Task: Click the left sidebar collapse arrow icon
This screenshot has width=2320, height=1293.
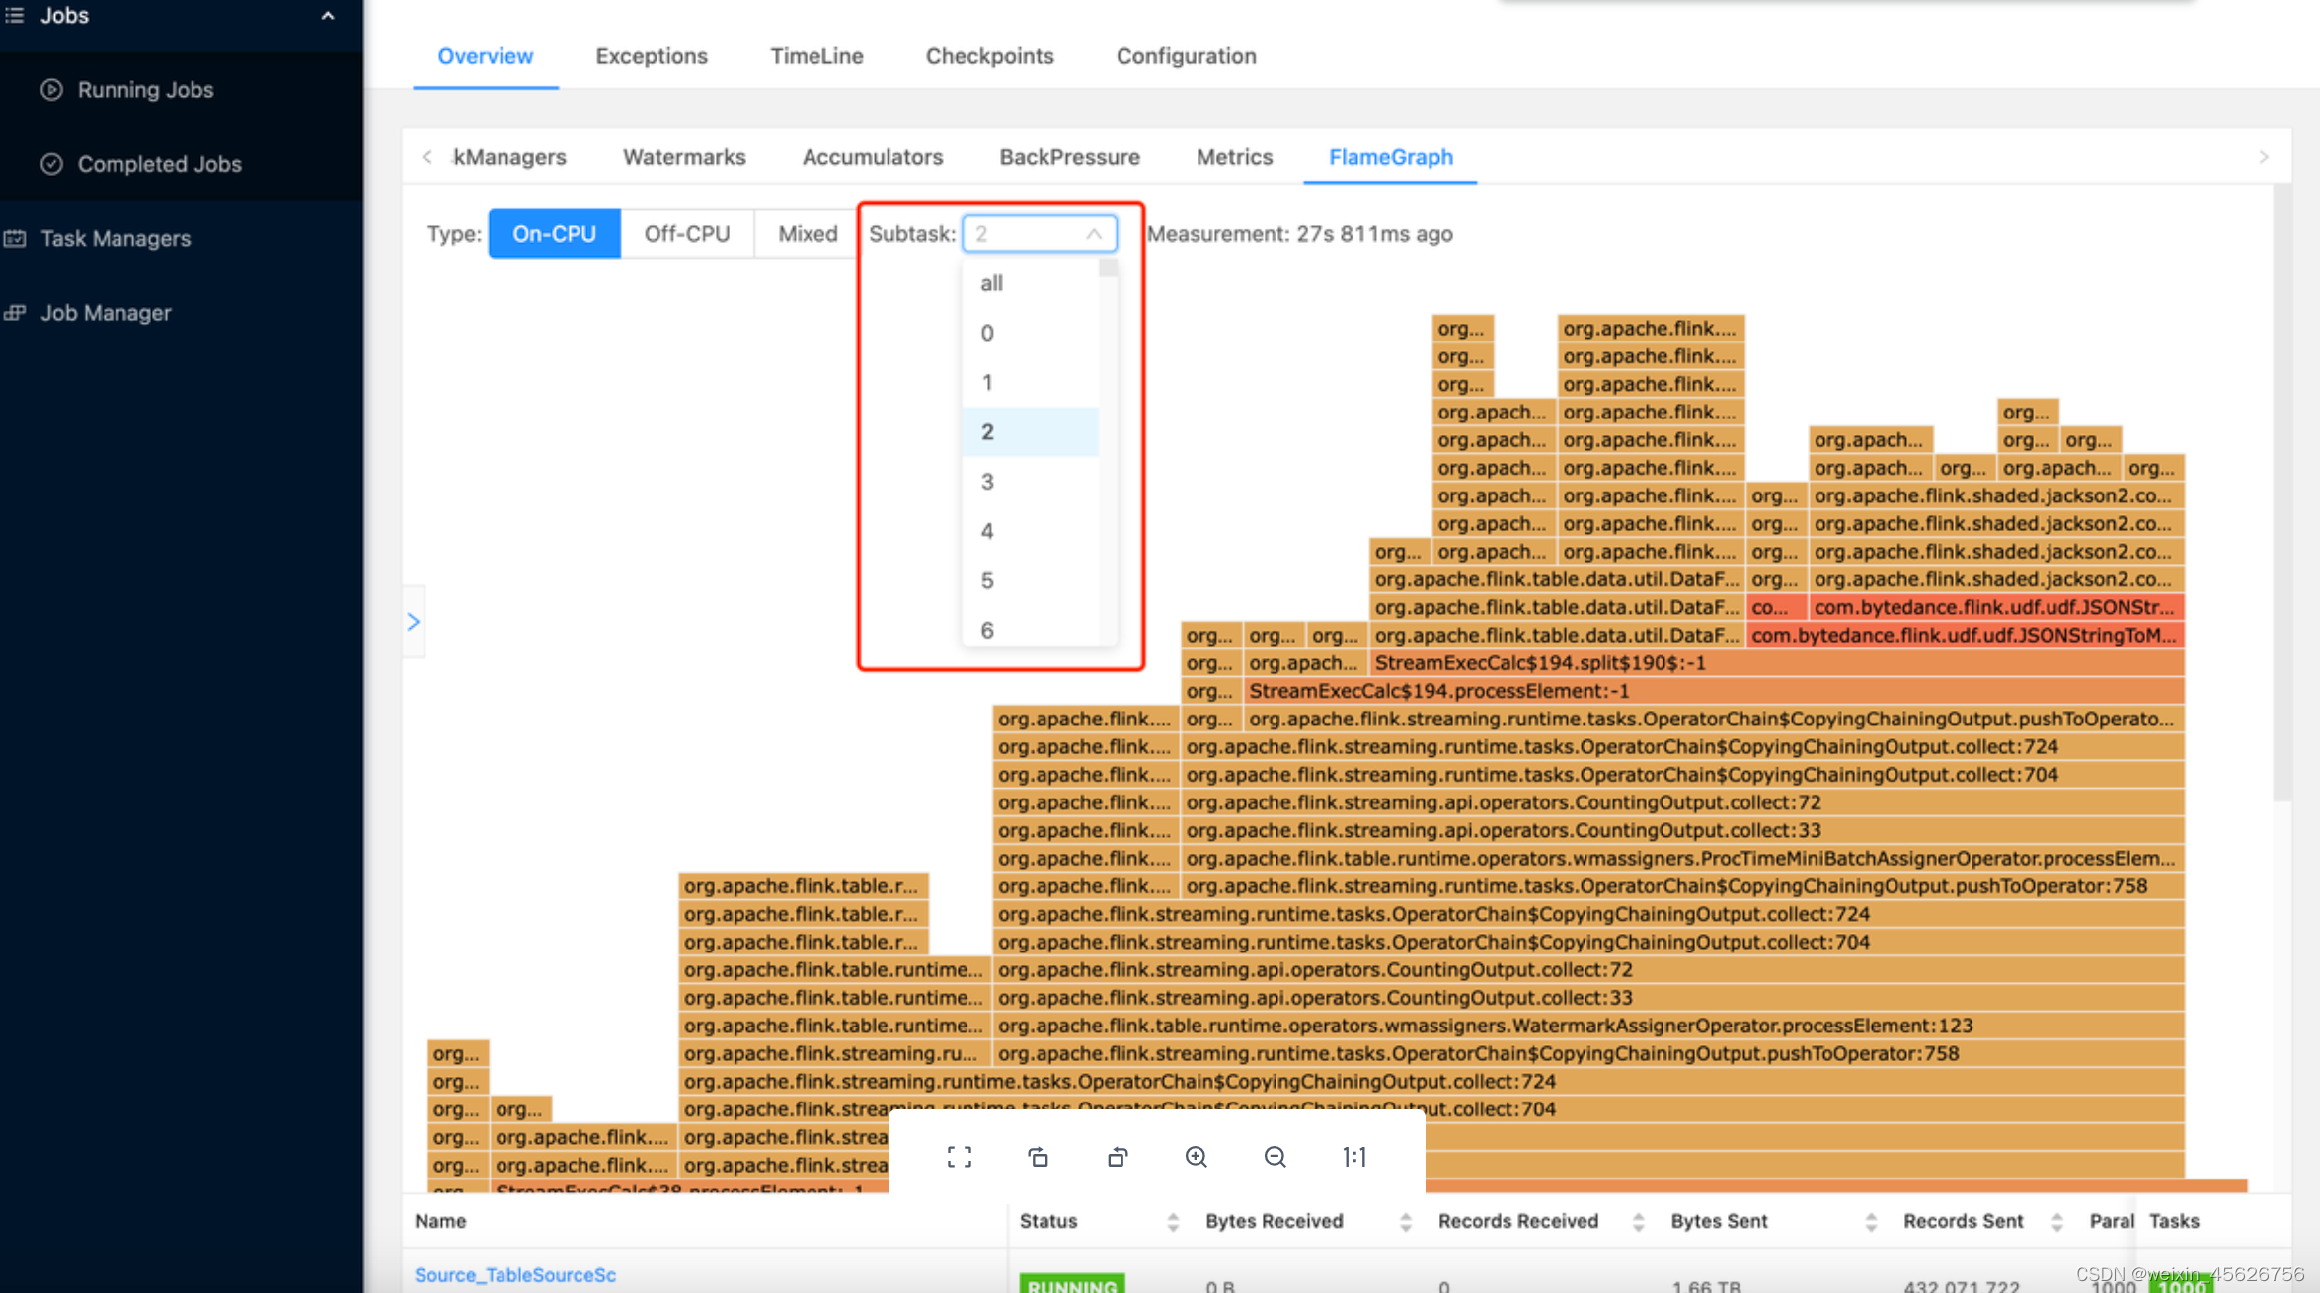Action: pyautogui.click(x=413, y=620)
